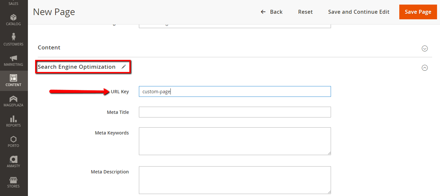Click the pencil icon beside Search Engine Optimization
The height and width of the screenshot is (196, 440).
point(123,67)
